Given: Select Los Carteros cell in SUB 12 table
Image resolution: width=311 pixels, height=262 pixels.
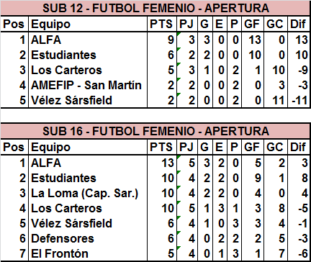Looking at the screenshot, I should tap(88, 70).
